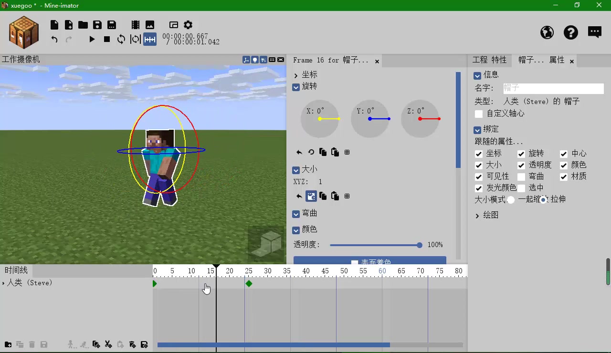
Task: Open help with the question mark icon
Action: click(x=571, y=32)
